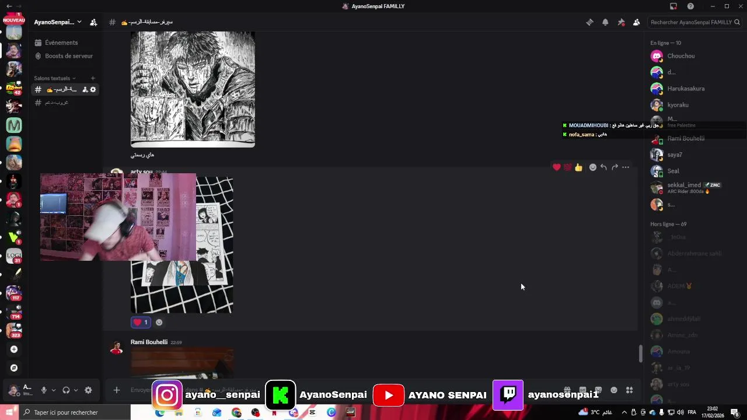Image resolution: width=747 pixels, height=420 pixels.
Task: Click the chat scrollbar thumb
Action: tap(640, 353)
